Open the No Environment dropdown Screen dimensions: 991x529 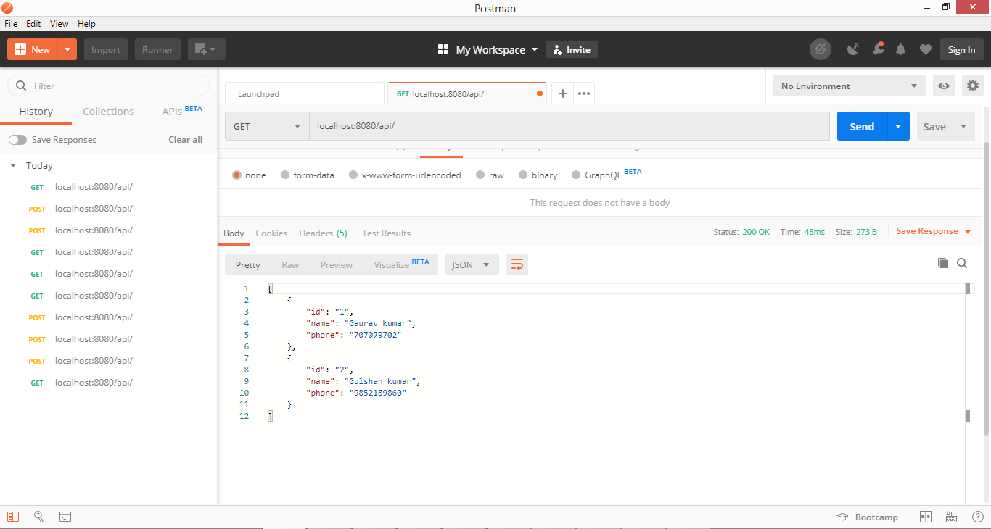[849, 86]
